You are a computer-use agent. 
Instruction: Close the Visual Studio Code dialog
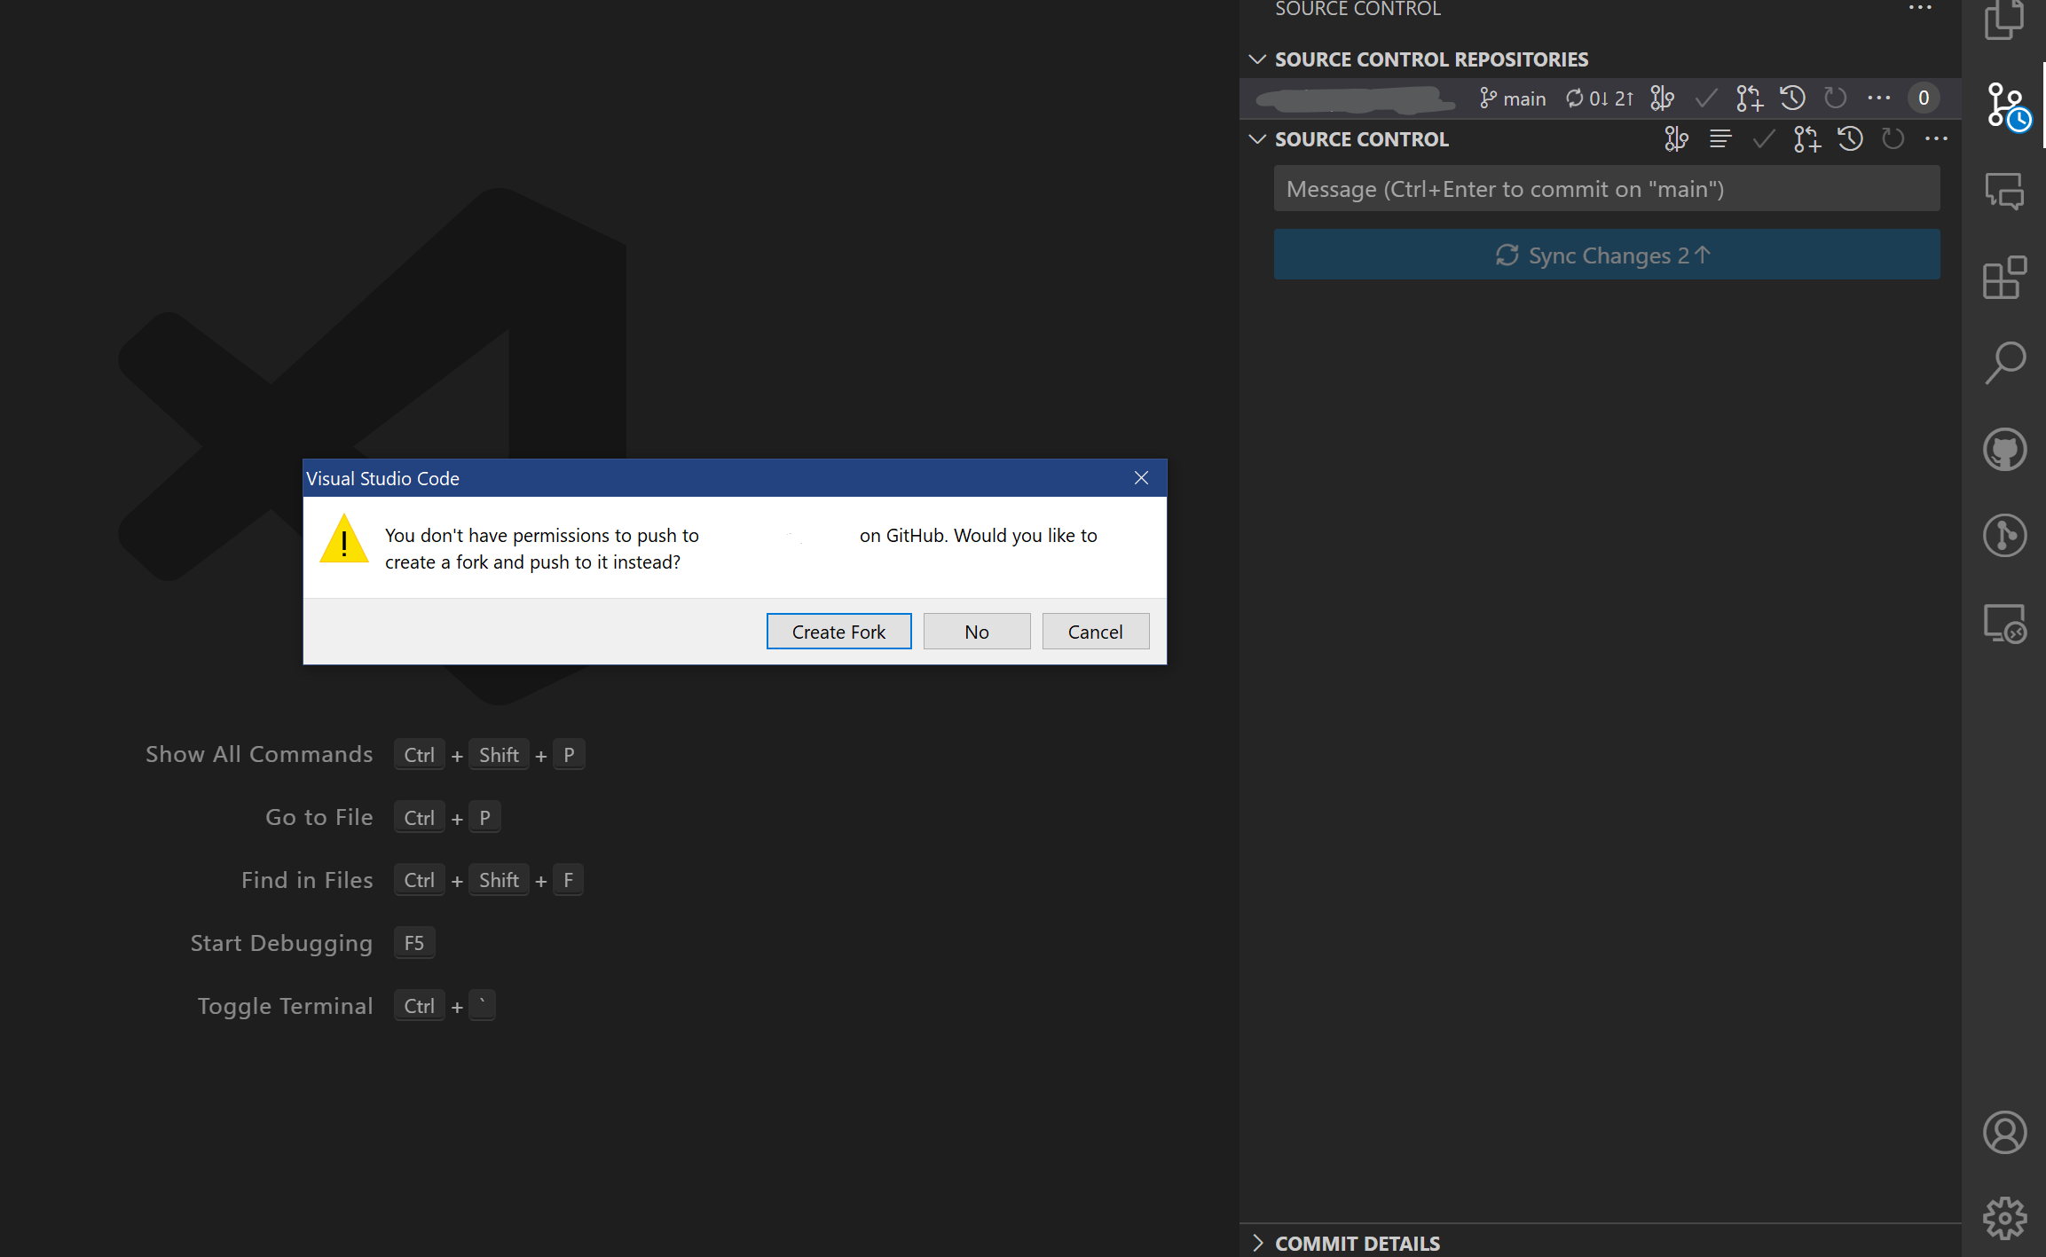tap(1142, 478)
